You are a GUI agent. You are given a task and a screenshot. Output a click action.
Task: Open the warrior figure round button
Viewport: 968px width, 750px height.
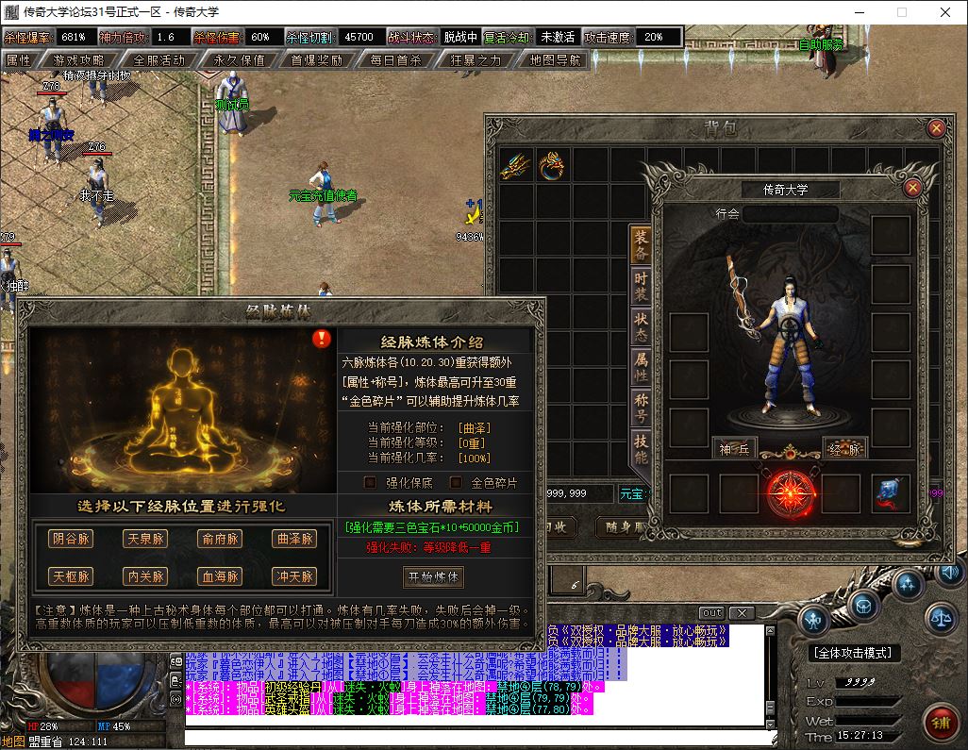pyautogui.click(x=814, y=621)
